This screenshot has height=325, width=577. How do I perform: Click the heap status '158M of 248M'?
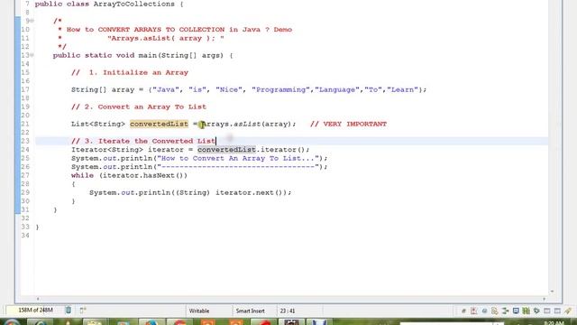click(35, 311)
